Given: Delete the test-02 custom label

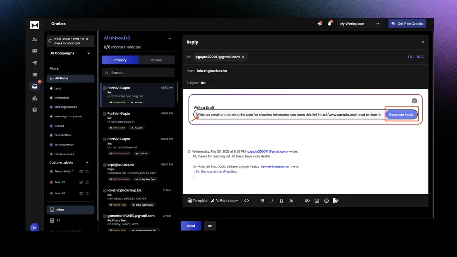Looking at the screenshot, I should point(87,182).
